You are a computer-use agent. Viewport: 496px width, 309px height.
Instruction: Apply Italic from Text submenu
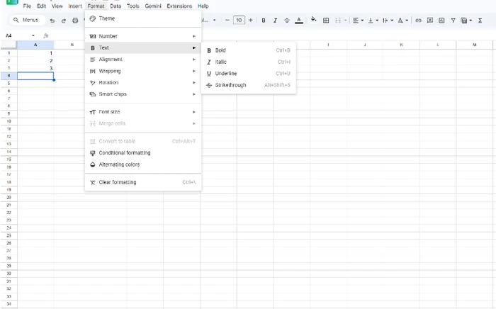(x=249, y=62)
